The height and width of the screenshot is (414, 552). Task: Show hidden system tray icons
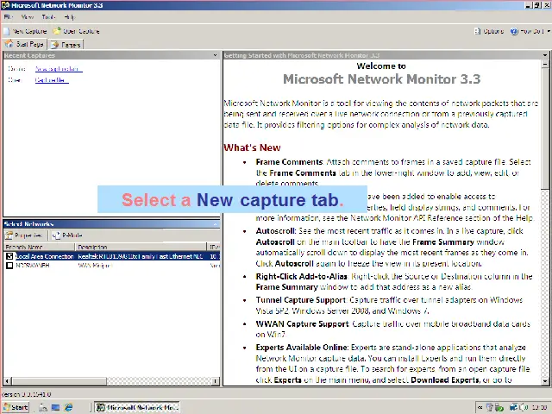coord(480,407)
